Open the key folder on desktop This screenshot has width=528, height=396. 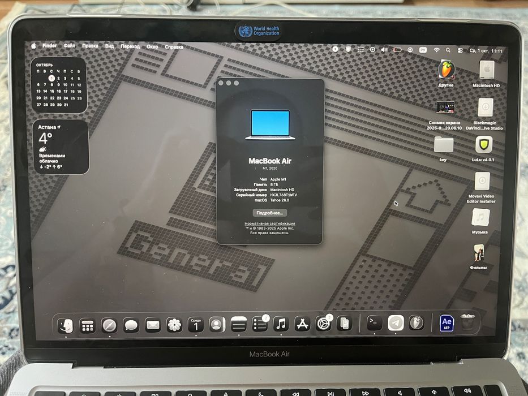444,148
